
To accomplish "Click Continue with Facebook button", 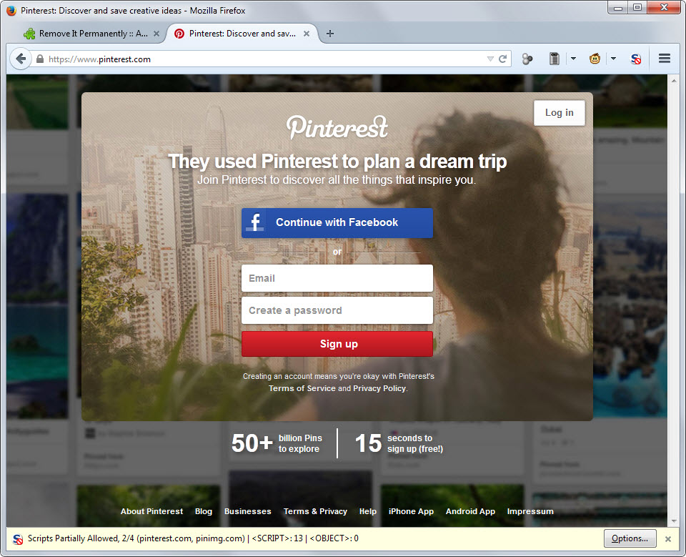I will (x=337, y=223).
